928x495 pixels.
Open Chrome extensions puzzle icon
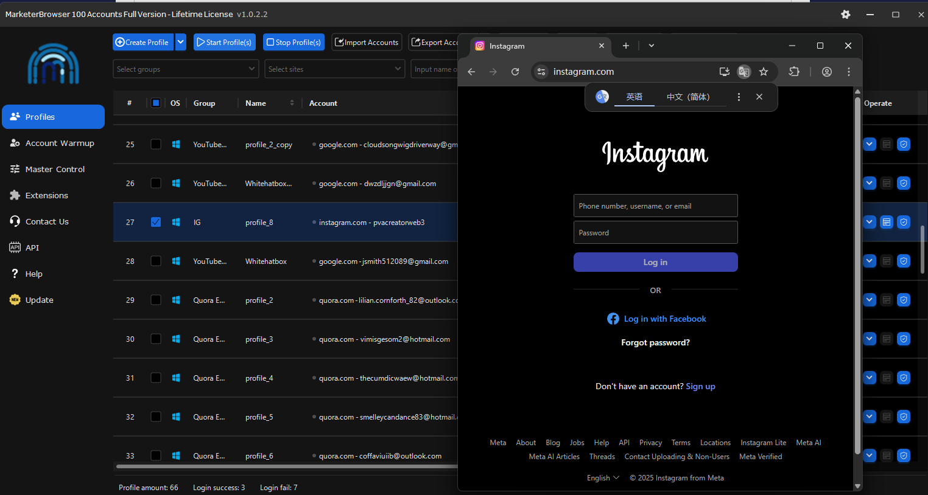pos(794,72)
